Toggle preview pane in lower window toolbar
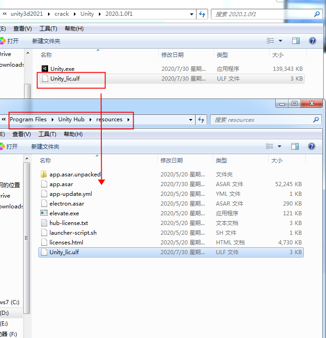Image resolution: width=326 pixels, height=338 pixels. [x=295, y=146]
